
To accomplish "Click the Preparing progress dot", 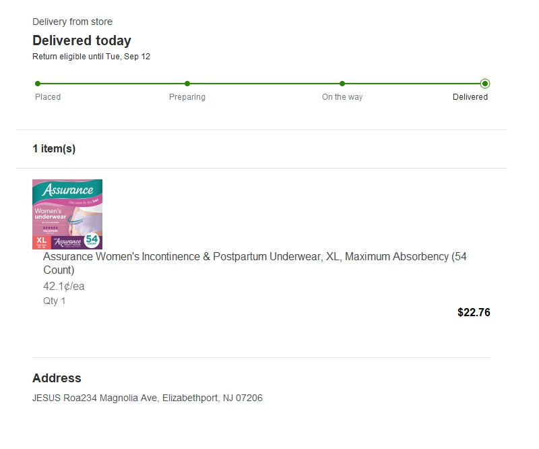I will tap(187, 84).
